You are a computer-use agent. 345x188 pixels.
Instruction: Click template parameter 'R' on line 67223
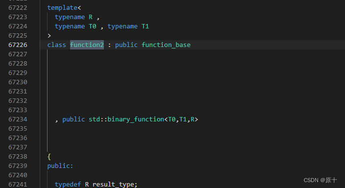click(91, 17)
